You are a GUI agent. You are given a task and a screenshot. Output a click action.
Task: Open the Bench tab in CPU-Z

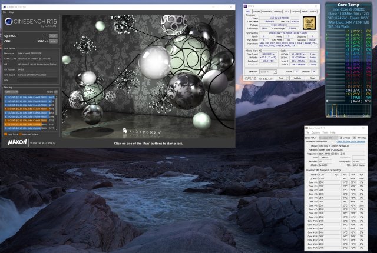tap(303, 11)
